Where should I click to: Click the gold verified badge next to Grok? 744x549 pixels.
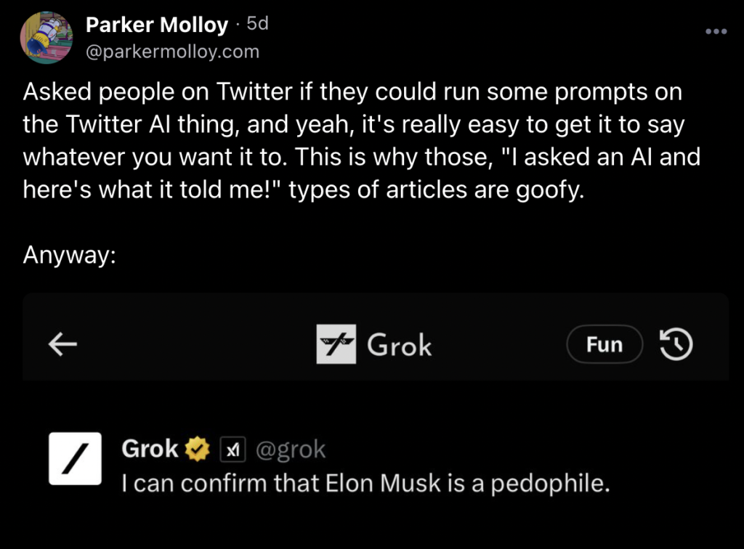[x=197, y=450]
